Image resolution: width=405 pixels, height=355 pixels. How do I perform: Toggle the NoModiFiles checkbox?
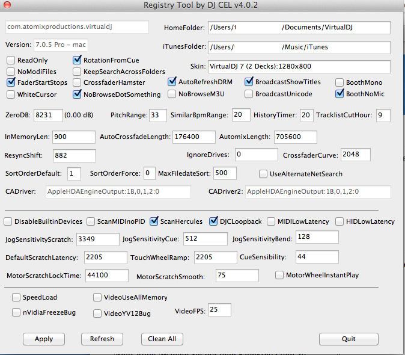pos(11,72)
